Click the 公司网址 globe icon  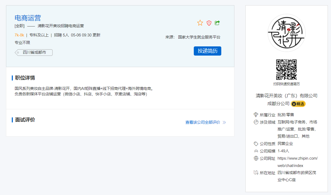coord(256,158)
